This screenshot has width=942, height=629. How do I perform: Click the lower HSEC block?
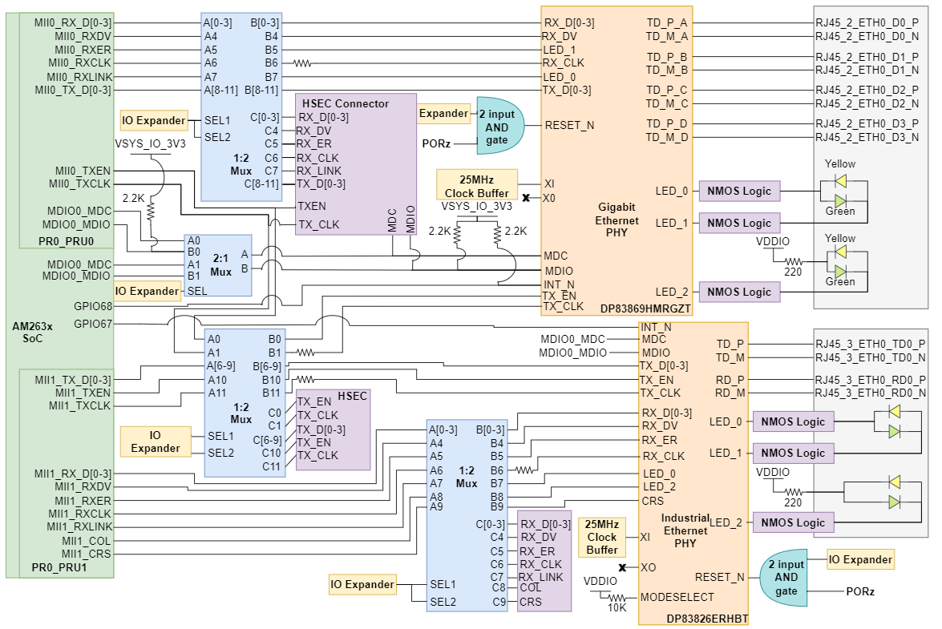(333, 429)
